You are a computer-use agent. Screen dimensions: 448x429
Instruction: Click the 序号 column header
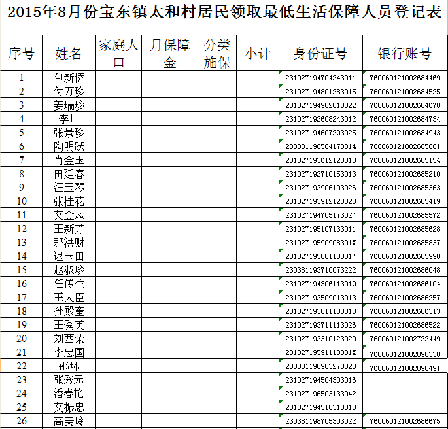(x=22, y=53)
